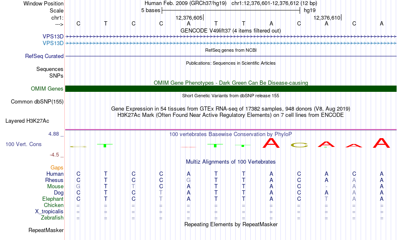Click the light blue VPS13D gene label

[53, 43]
